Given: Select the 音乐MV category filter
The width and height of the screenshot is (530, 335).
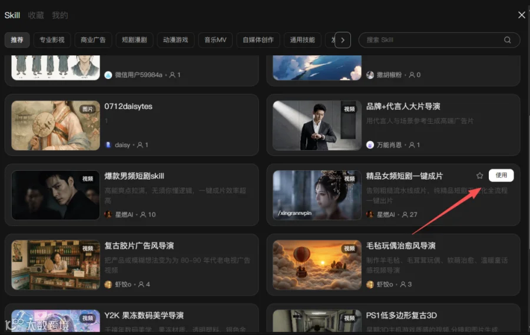Looking at the screenshot, I should coord(216,40).
